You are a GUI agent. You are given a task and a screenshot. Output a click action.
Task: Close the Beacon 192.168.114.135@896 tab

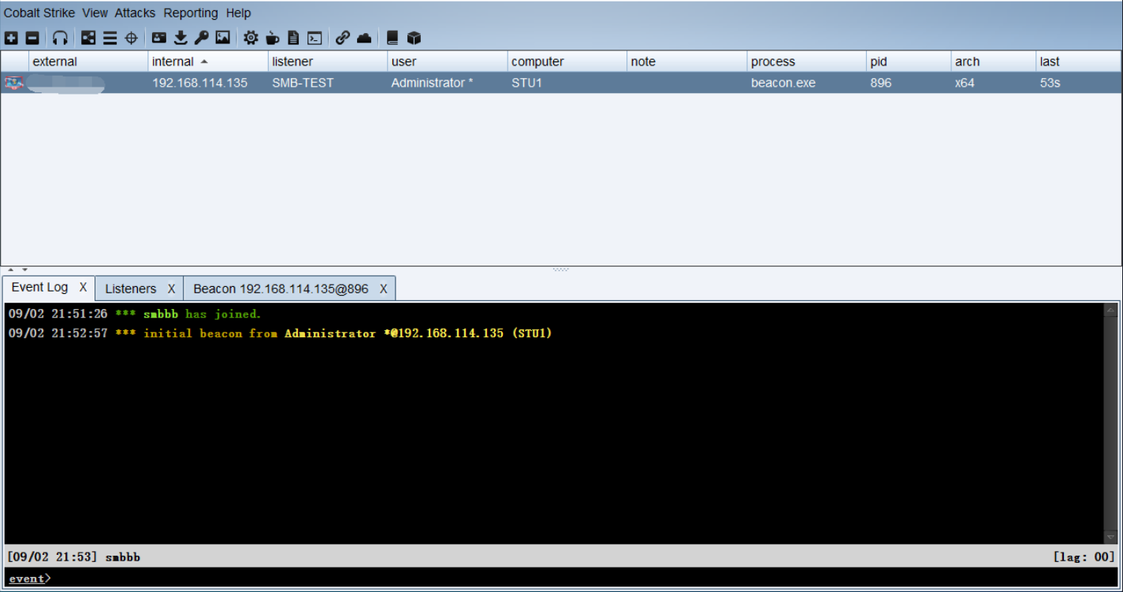383,289
